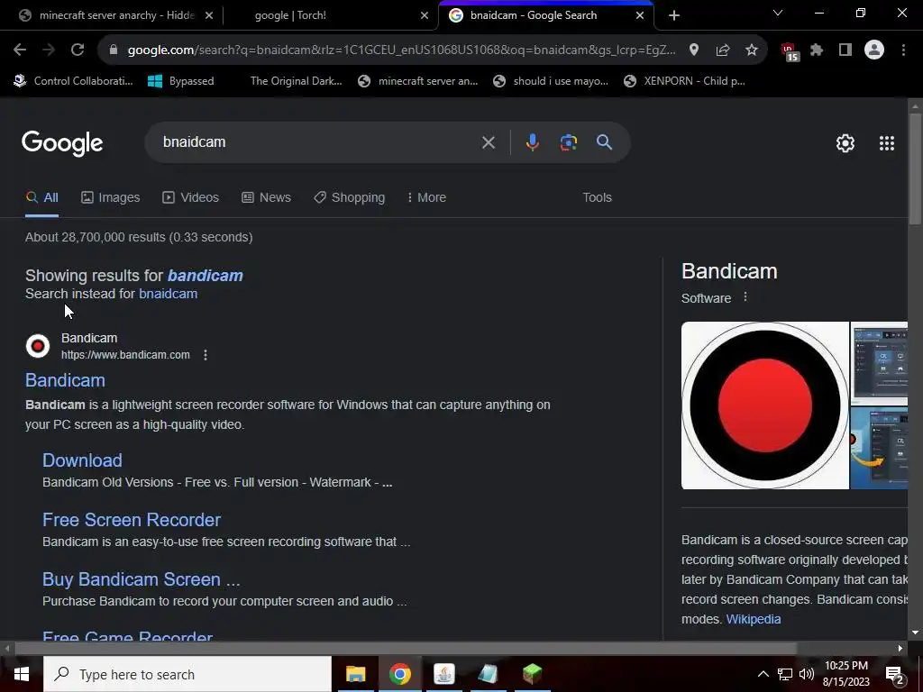Switch to Shopping results
Screen dimensions: 923x692
(x=349, y=197)
